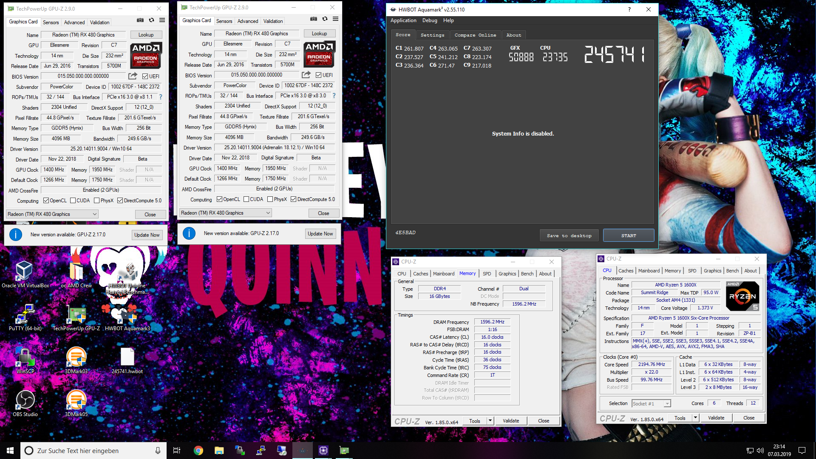Click Save to desktop in Aquamark
The width and height of the screenshot is (816, 459).
[569, 235]
